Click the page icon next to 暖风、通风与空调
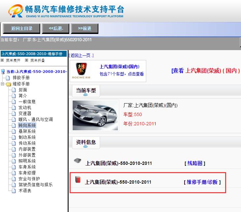This screenshot has height=212, width=241. [14, 120]
